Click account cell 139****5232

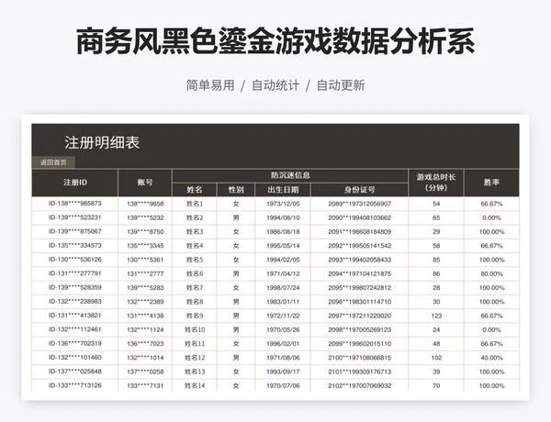coord(145,217)
